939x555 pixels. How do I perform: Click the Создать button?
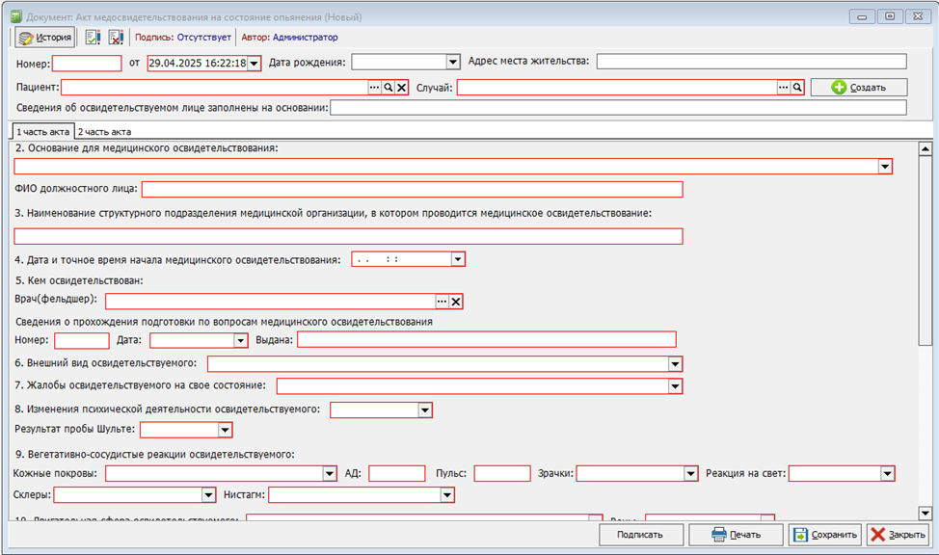[x=859, y=88]
